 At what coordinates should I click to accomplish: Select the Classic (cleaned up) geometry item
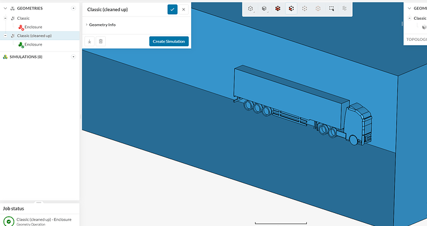tap(34, 36)
